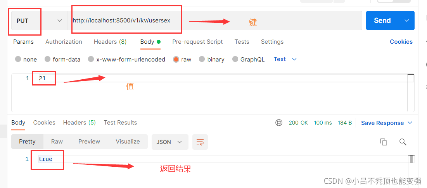Click the 100 ms response time

tap(323, 123)
